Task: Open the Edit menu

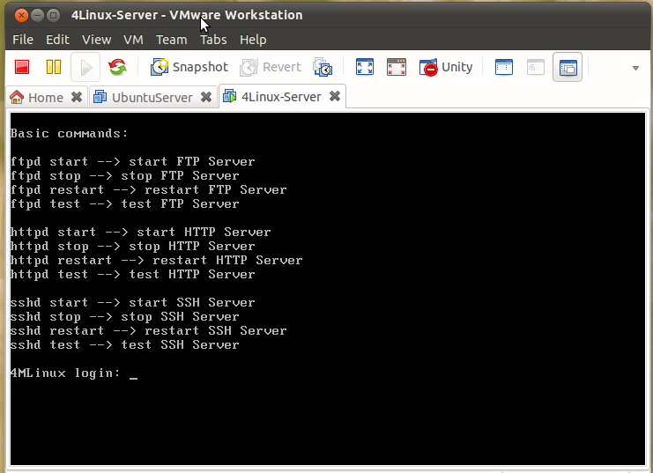Action: coord(57,40)
